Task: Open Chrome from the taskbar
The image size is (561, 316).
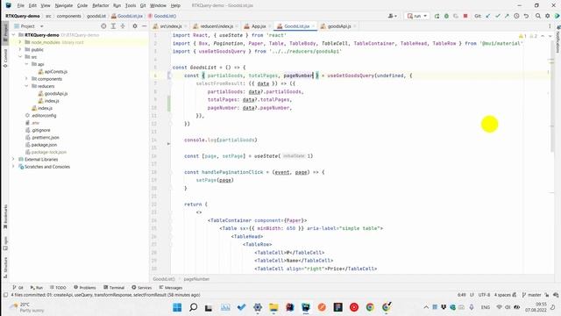Action: click(370, 307)
